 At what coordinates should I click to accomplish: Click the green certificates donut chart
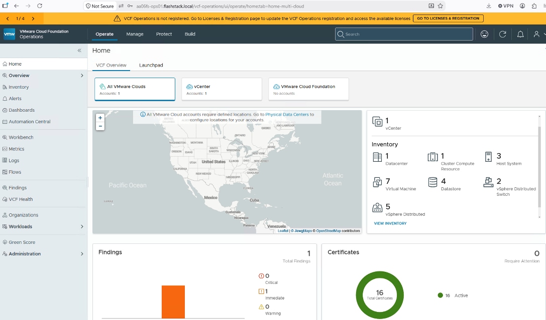pyautogui.click(x=380, y=295)
